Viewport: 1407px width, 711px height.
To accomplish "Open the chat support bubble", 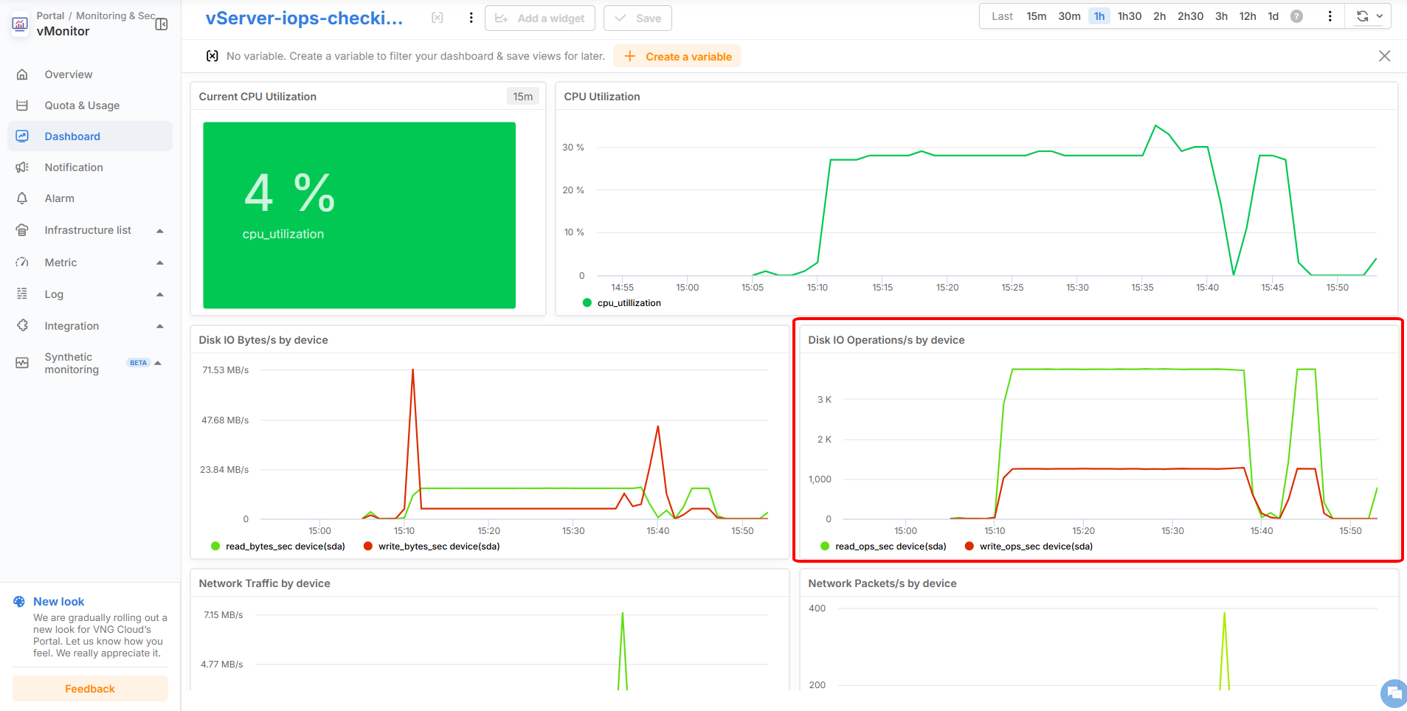I will 1392,693.
